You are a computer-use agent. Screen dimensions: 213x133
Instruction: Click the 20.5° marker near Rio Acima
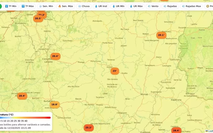[x=38, y=18]
